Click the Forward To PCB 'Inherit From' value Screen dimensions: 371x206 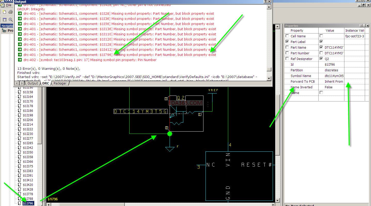(334, 81)
